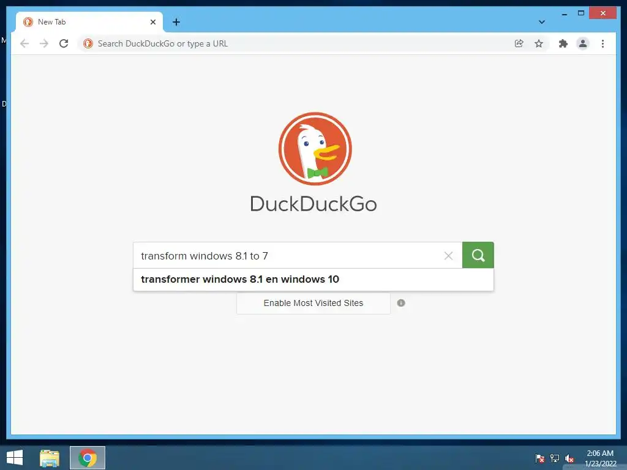Click the DuckDuckGo wordmark text
The width and height of the screenshot is (627, 470).
point(313,204)
